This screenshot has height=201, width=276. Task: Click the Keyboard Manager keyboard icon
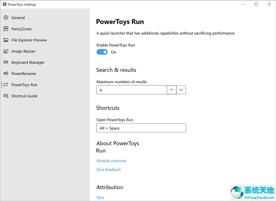pos(6,62)
